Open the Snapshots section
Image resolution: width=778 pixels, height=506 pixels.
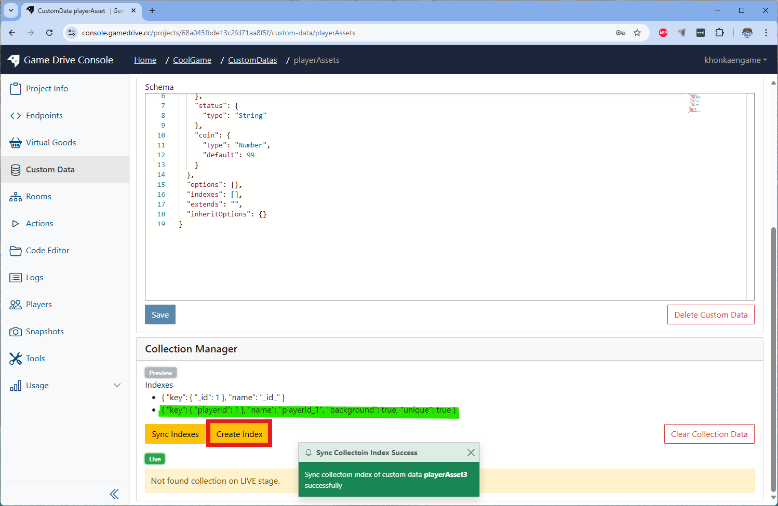click(45, 331)
